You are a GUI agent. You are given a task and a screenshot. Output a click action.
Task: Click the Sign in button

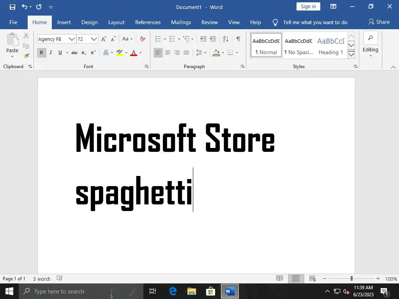tap(308, 7)
